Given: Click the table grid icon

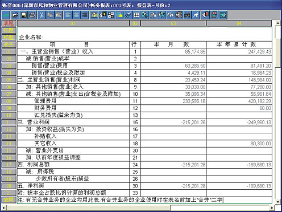Looking at the screenshot, I should coord(136,15).
